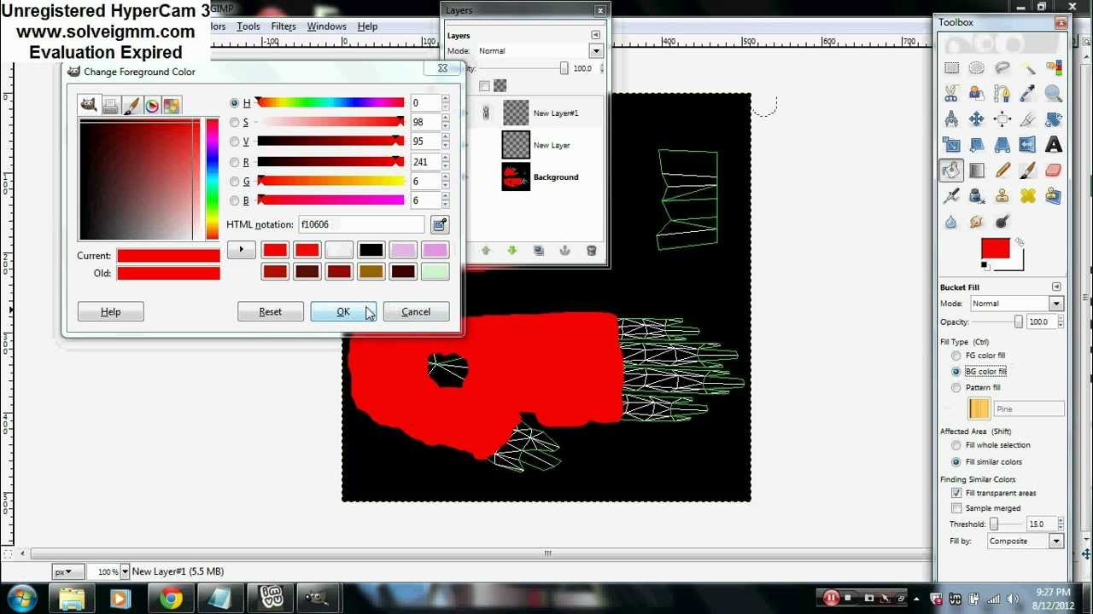
Task: Click OK in Change Foreground Color
Action: [x=342, y=312]
